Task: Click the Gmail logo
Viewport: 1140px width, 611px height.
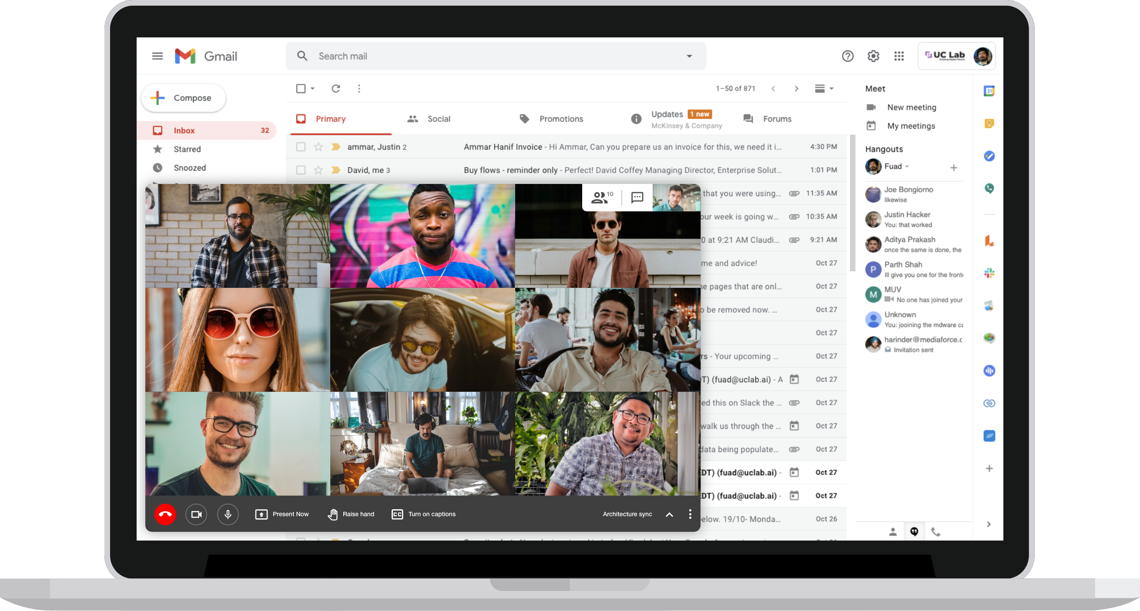Action: 206,56
